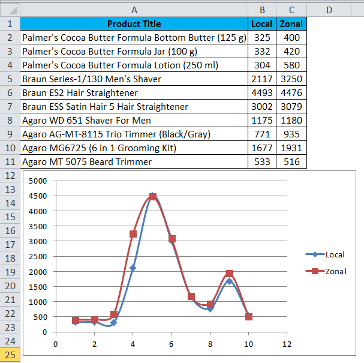Click the Zonal column header cell
Viewport: 364px width, 363px height.
(291, 23)
